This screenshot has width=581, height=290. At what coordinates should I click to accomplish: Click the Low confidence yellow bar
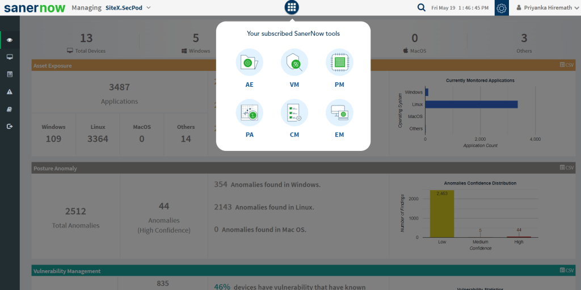click(441, 213)
